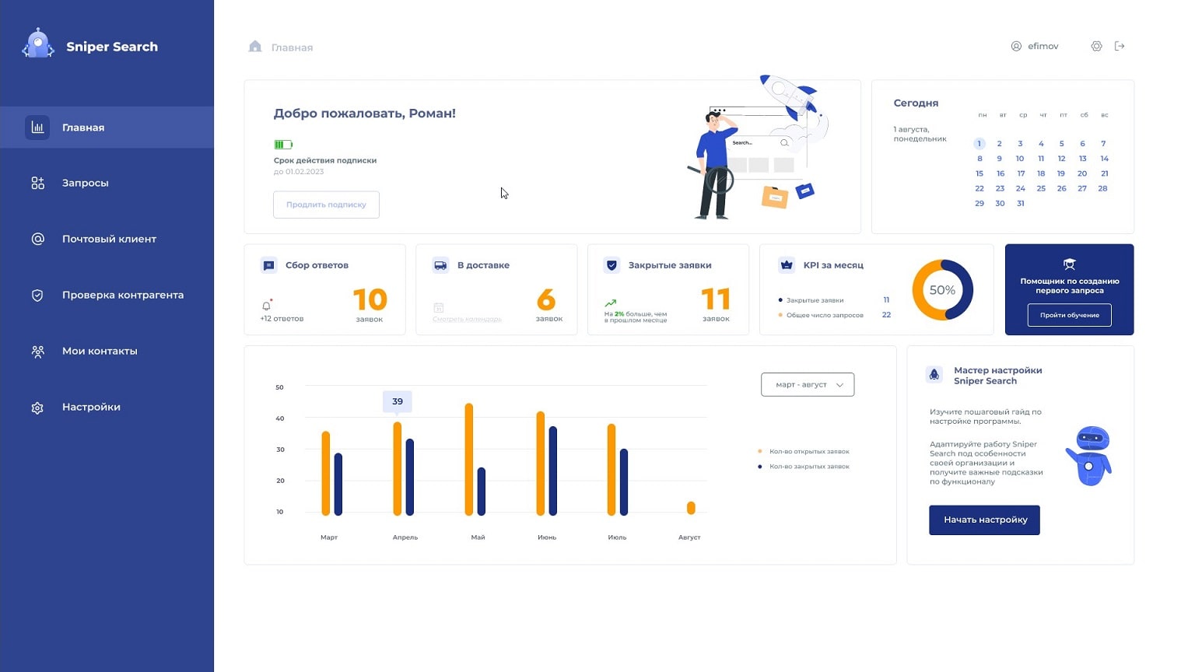Screen dimensions: 1195x672
Task: Click the 10 заявок count
Action: [x=370, y=299]
